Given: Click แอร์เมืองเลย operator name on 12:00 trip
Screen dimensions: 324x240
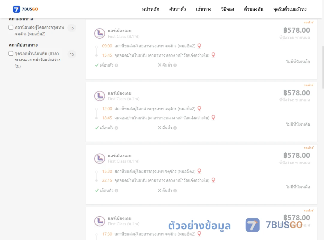Looking at the screenshot, I should tap(120, 93).
